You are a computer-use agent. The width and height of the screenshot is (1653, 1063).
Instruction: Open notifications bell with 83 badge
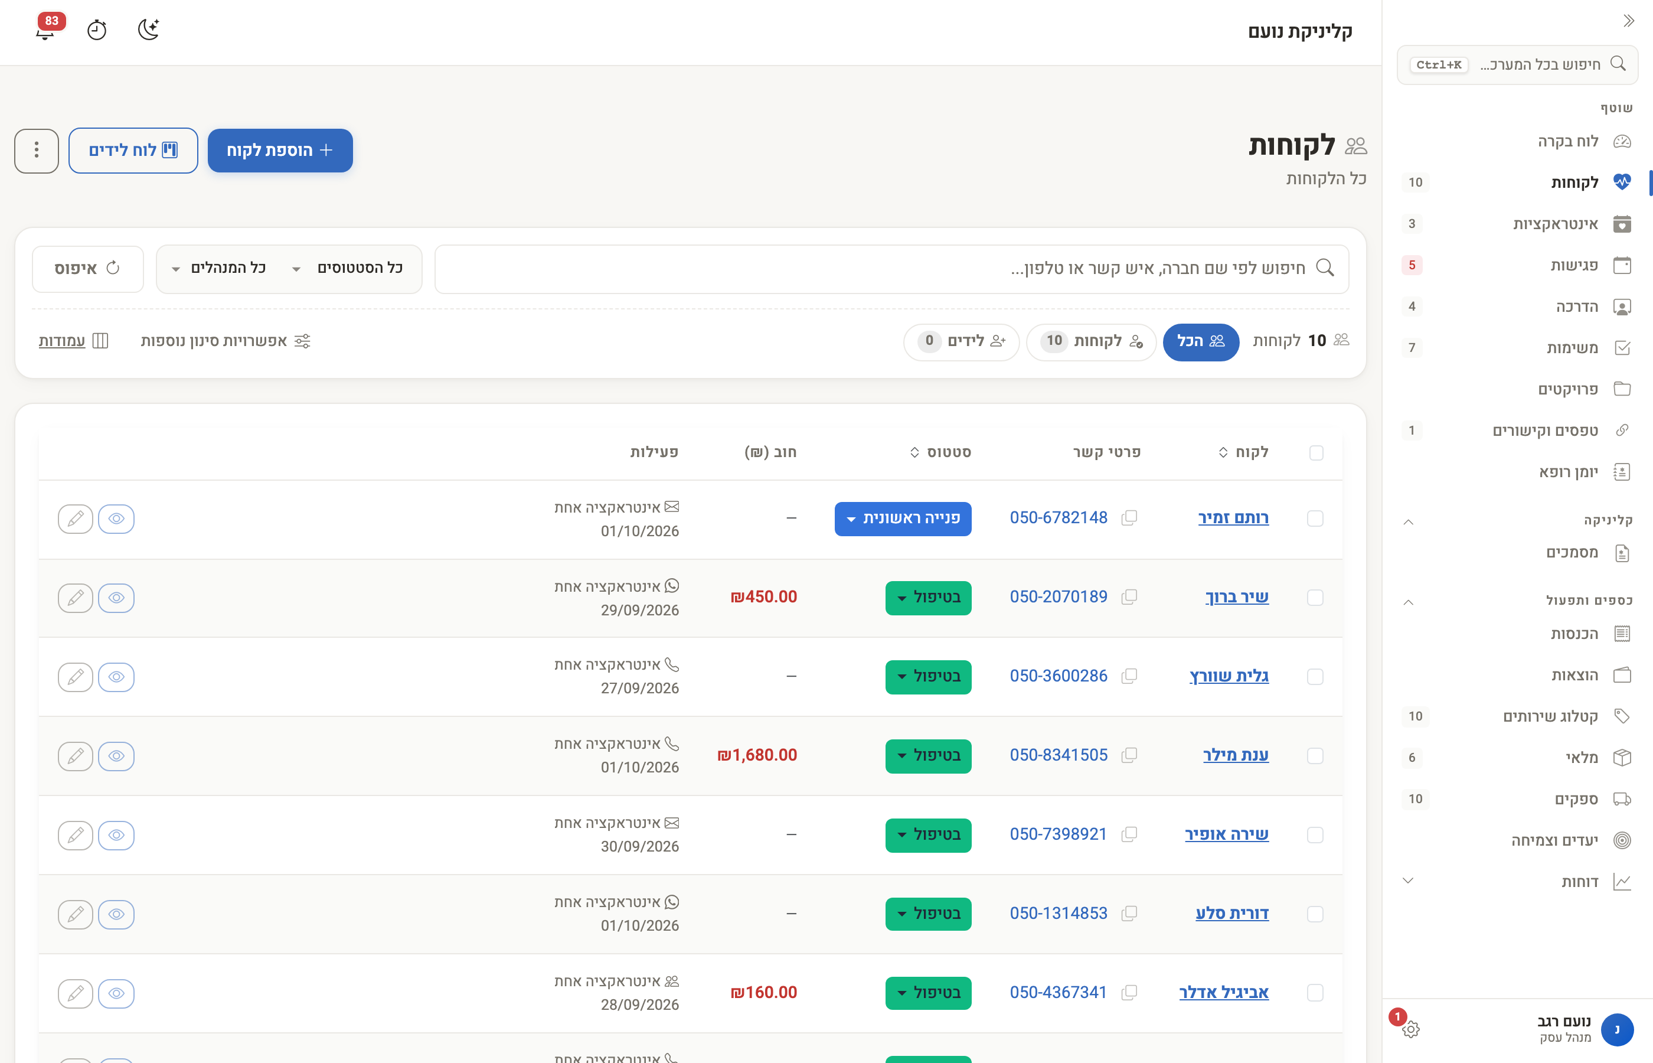[x=45, y=30]
